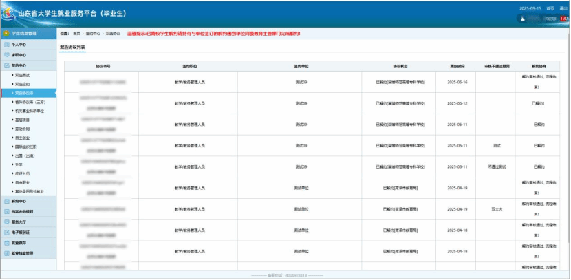This screenshot has width=571, height=280.
Task: Select 省外协议书(三方) in the sidebar
Action: point(31,101)
